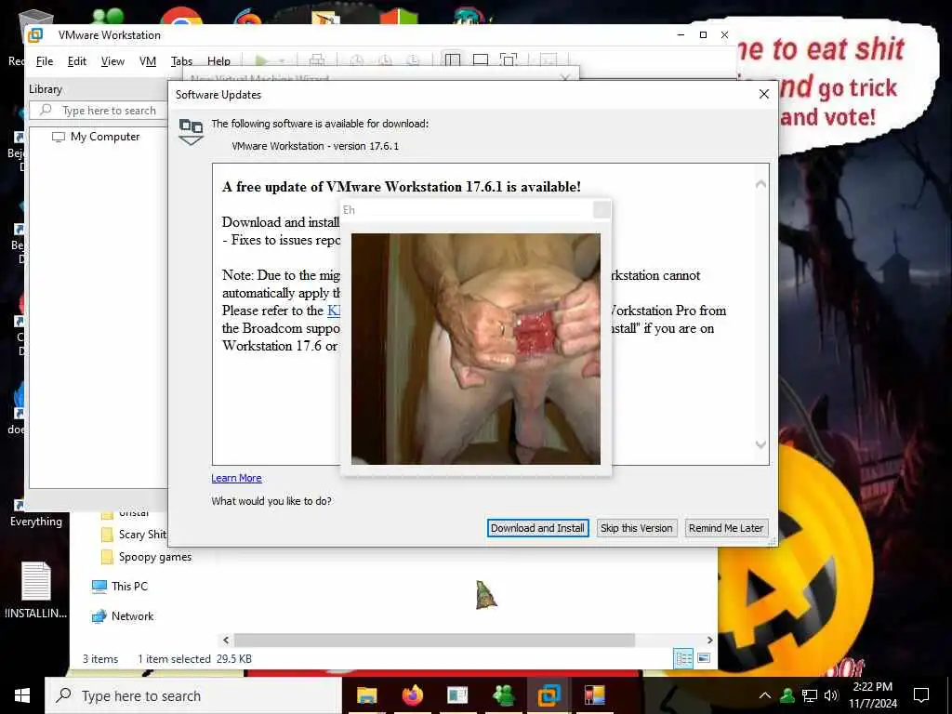
Task: Select the !INSTALLIN... text file on desktop
Action: (36, 590)
